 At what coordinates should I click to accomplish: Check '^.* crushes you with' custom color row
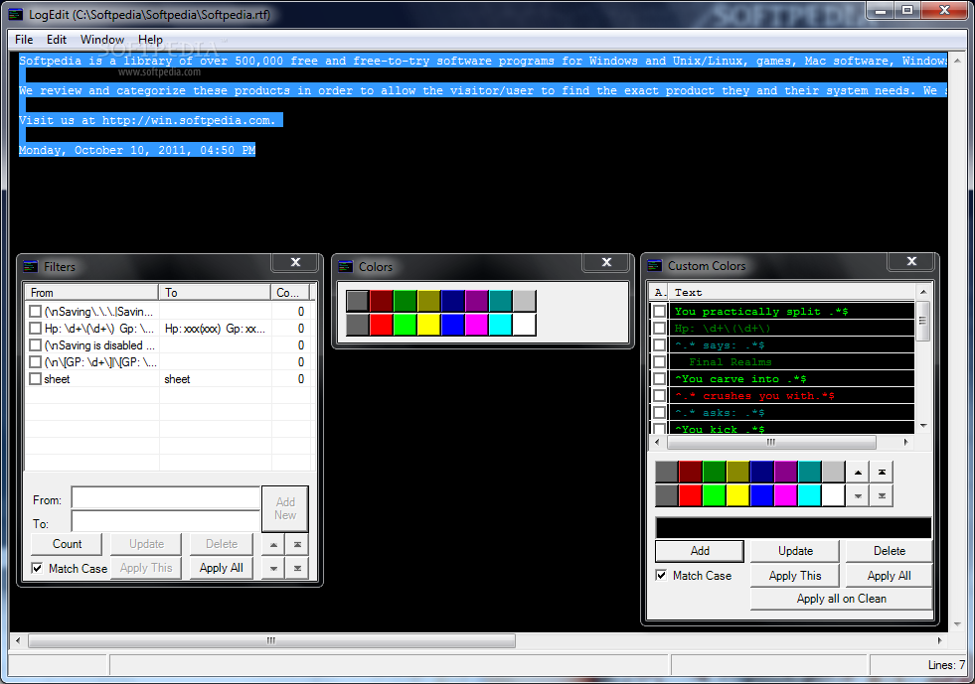pyautogui.click(x=660, y=395)
